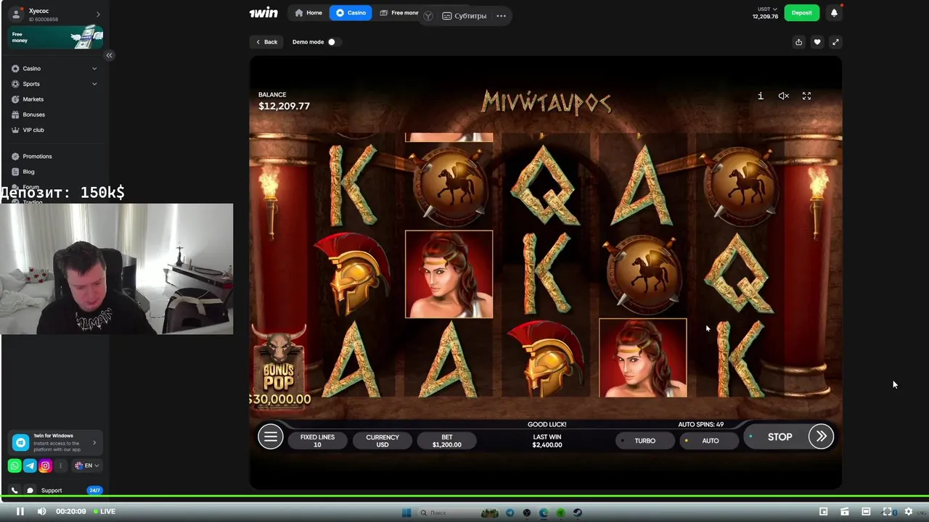Expand the user profile chevron
This screenshot has height=522, width=929.
[98, 14]
